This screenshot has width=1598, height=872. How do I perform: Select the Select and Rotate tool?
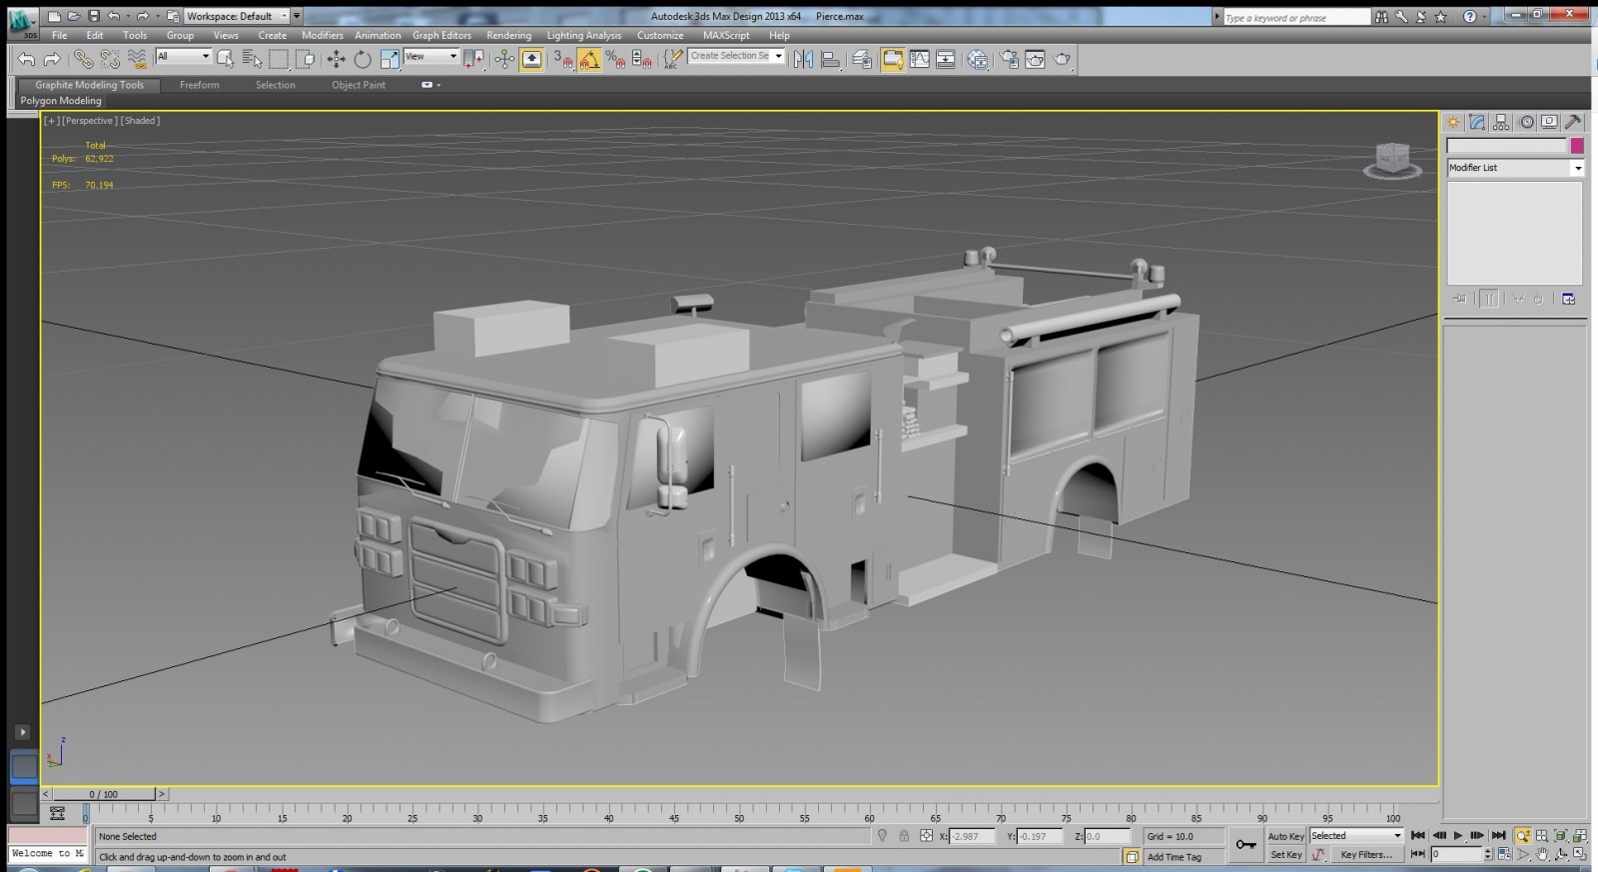(363, 60)
